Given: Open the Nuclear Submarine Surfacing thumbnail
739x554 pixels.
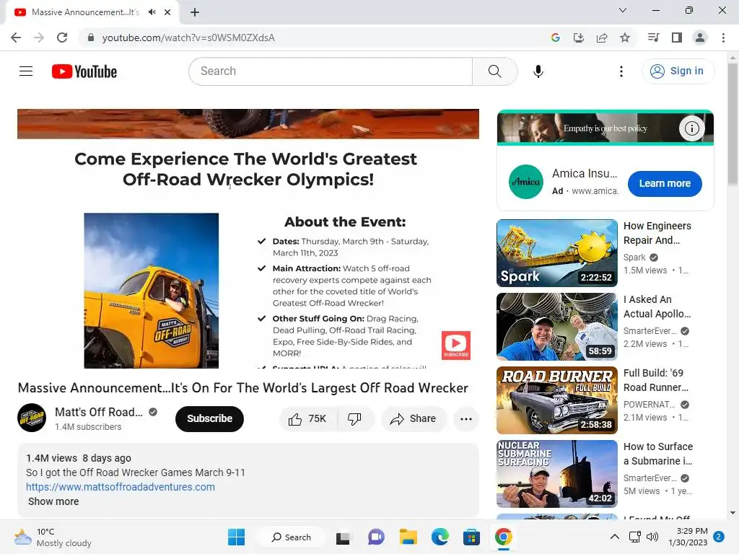Looking at the screenshot, I should (556, 473).
